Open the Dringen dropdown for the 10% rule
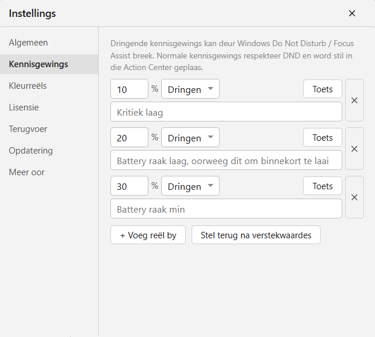The height and width of the screenshot is (337, 375). click(190, 89)
